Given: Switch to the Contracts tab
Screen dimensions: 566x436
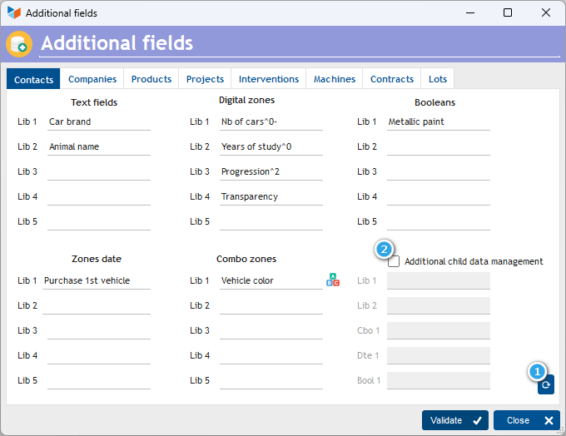Looking at the screenshot, I should pyautogui.click(x=391, y=79).
